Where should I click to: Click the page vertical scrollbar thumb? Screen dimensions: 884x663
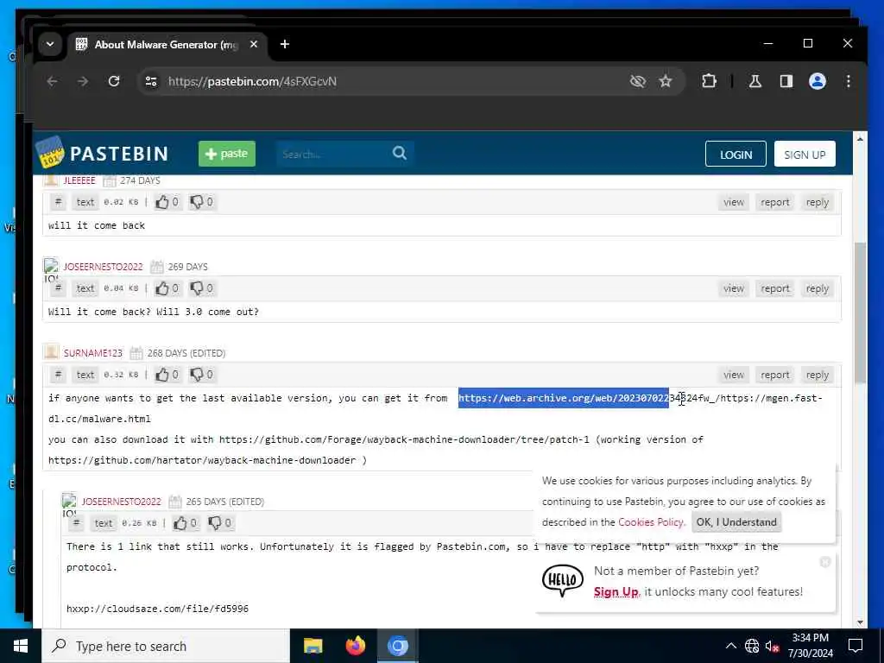tap(860, 313)
